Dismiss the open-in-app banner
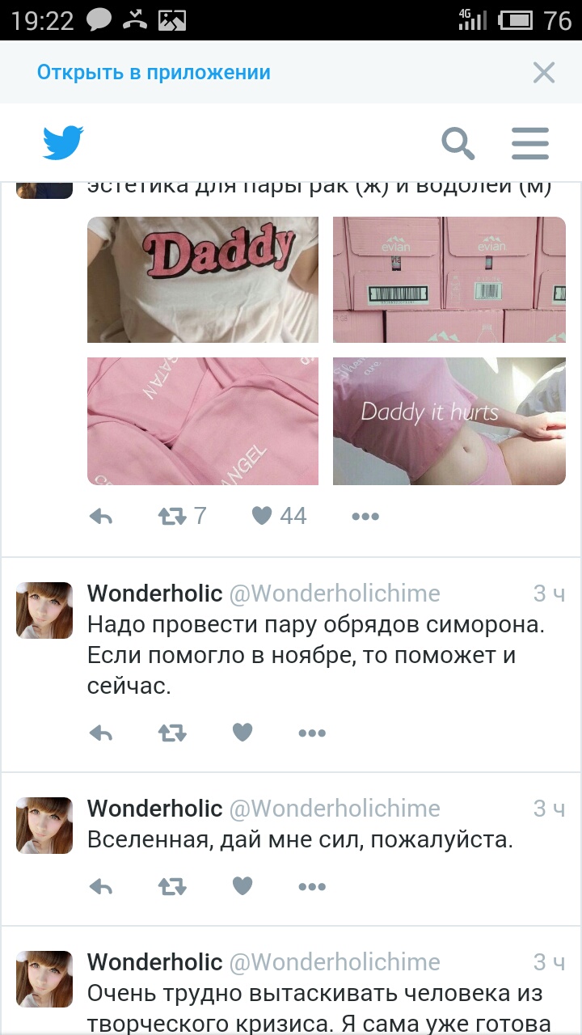This screenshot has height=1035, width=582. 544,73
